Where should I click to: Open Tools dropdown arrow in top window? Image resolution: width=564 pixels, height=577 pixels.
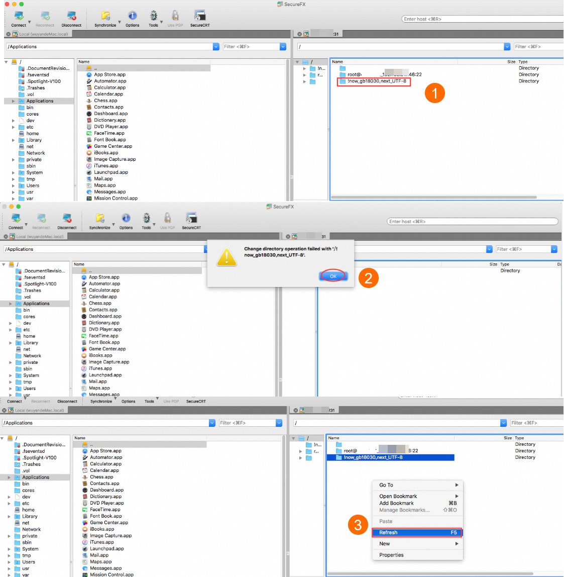tap(161, 22)
